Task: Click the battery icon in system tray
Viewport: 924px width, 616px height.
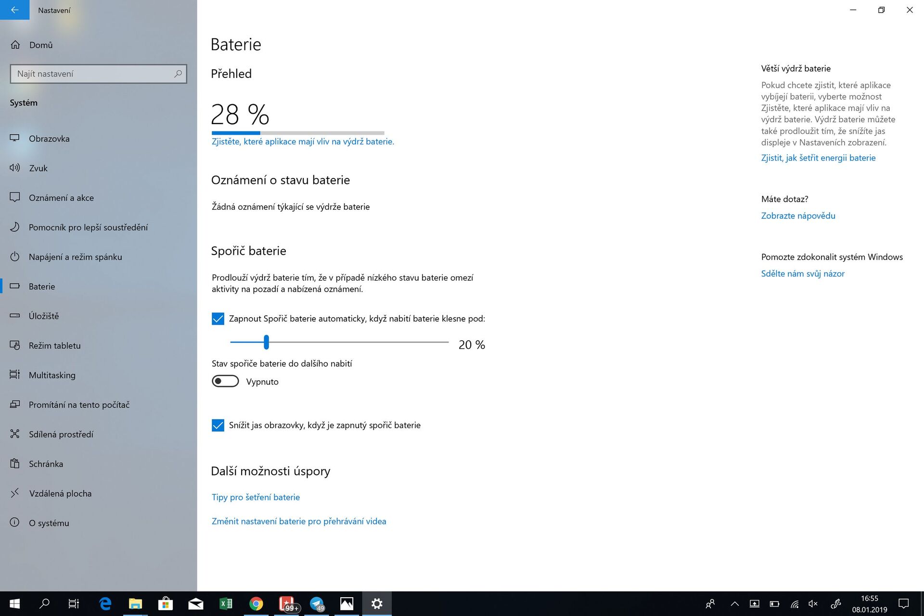Action: [x=775, y=603]
